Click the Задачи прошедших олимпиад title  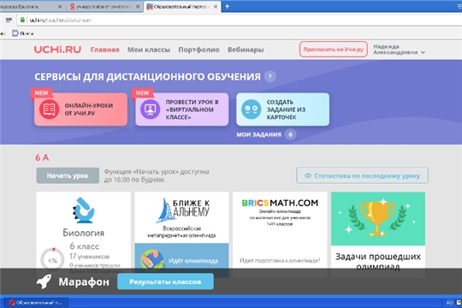coord(378,262)
